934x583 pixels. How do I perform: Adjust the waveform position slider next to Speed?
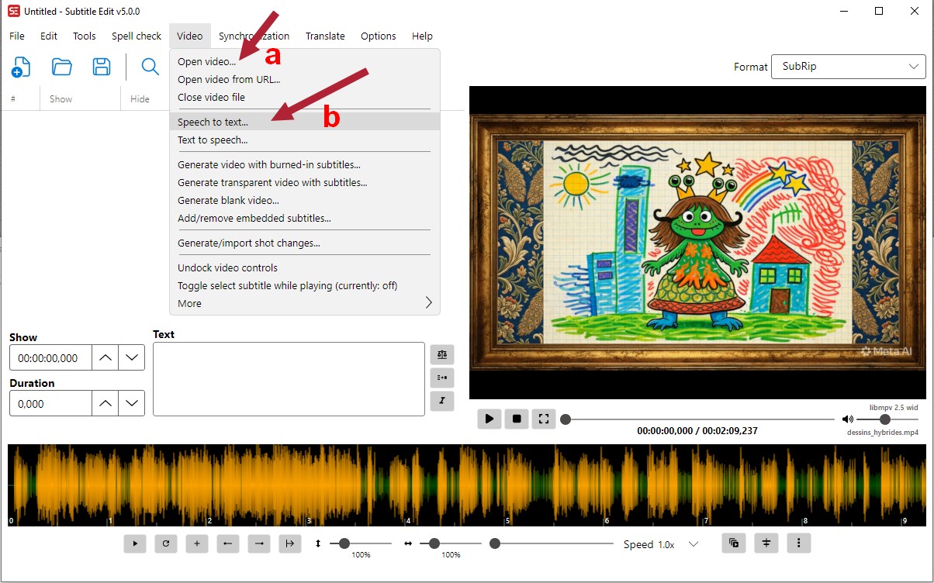point(552,543)
